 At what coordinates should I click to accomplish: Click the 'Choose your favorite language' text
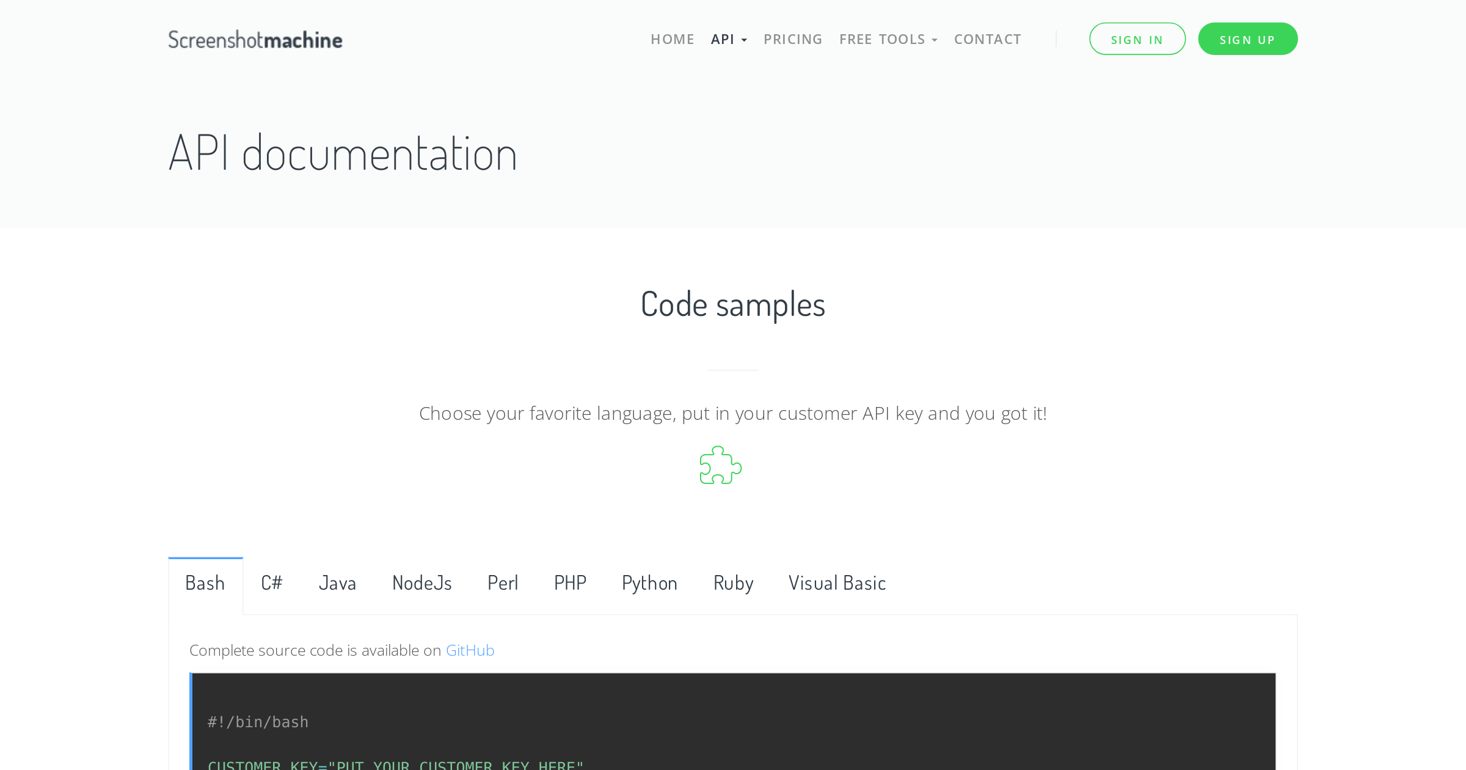[733, 414]
